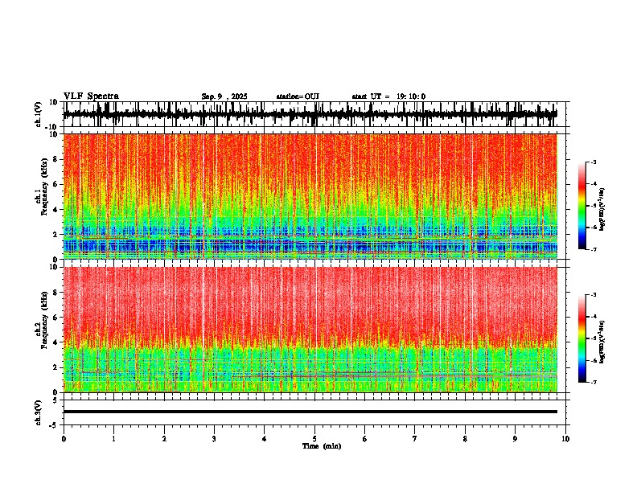Click the 'VLF Spectra' title text
The width and height of the screenshot is (637, 492).
pyautogui.click(x=91, y=96)
